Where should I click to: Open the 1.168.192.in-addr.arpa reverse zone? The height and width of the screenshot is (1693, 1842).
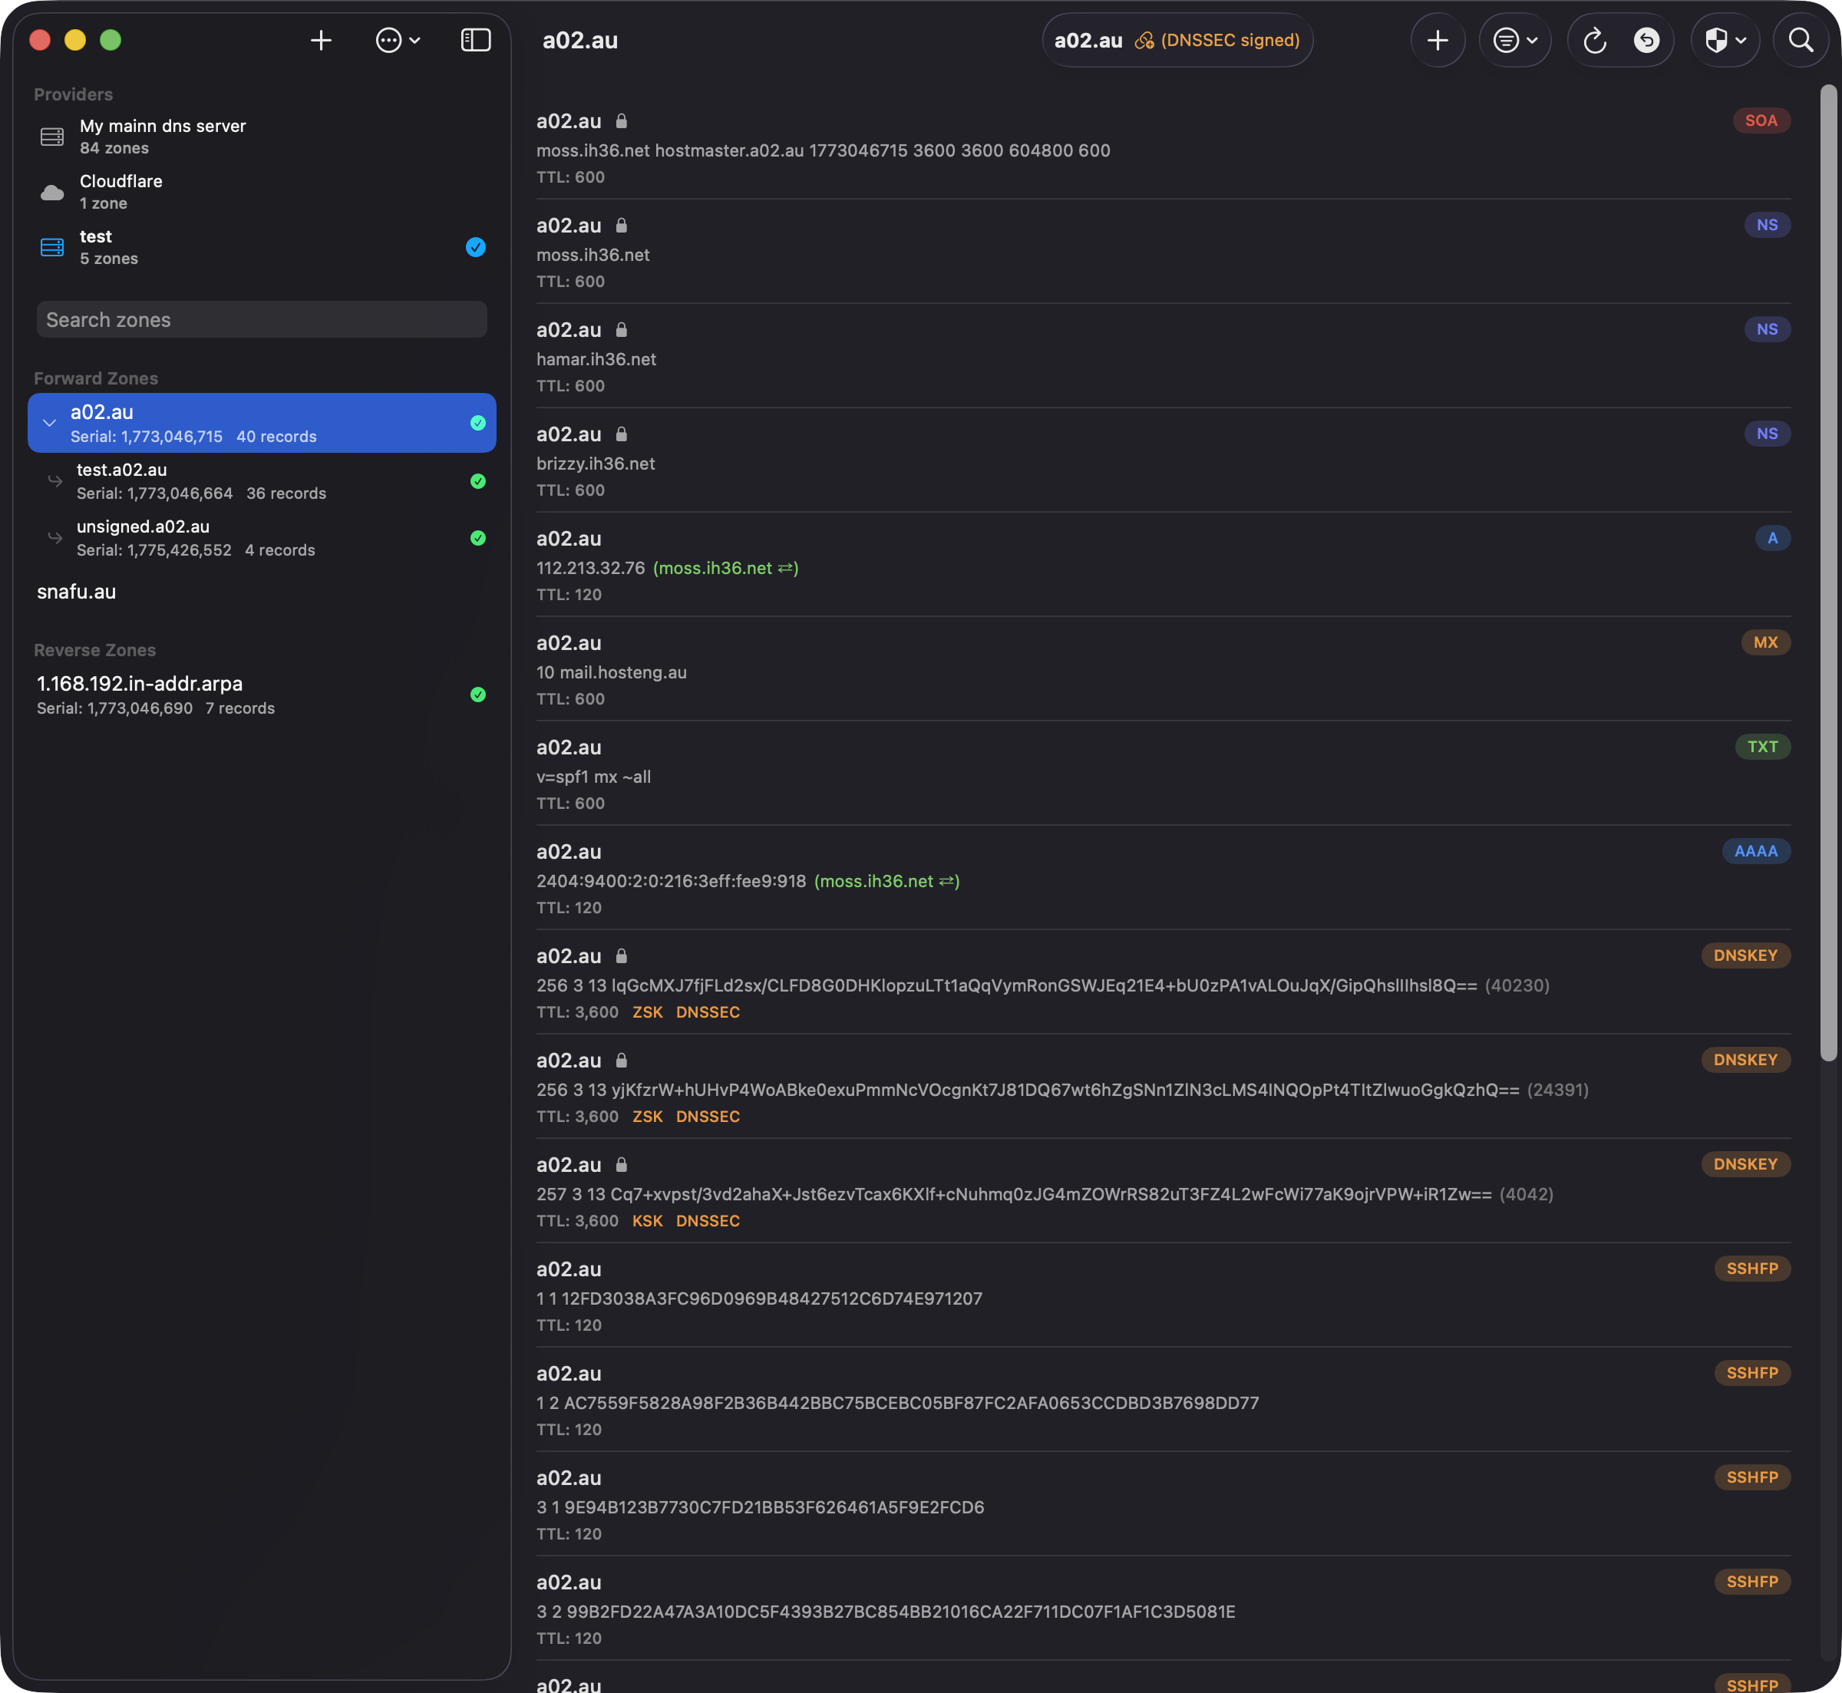tap(261, 695)
